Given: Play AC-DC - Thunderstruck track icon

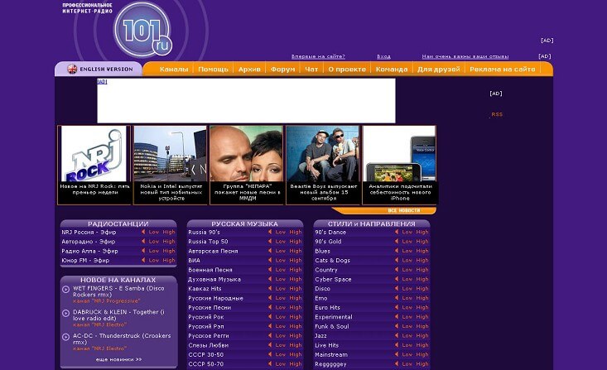Looking at the screenshot, I should click(65, 337).
